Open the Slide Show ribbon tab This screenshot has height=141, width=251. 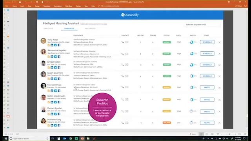point(69,6)
